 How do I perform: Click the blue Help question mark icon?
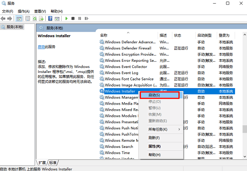pos(50,19)
